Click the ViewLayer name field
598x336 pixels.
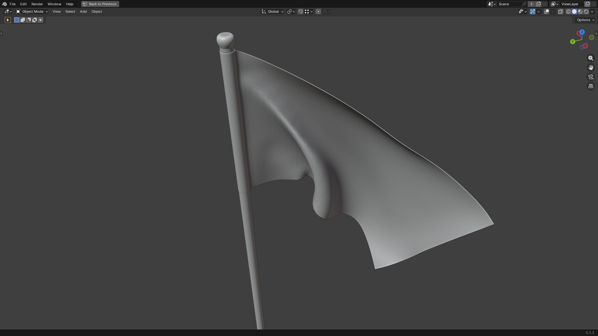coord(572,4)
